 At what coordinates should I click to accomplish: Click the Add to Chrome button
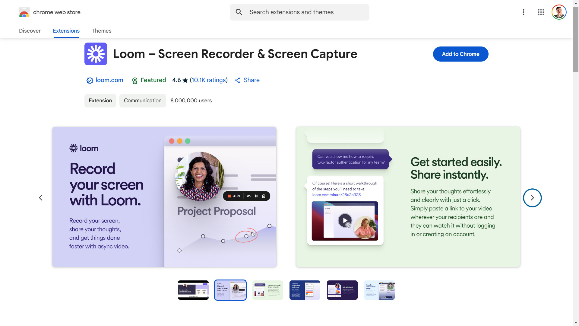click(460, 54)
